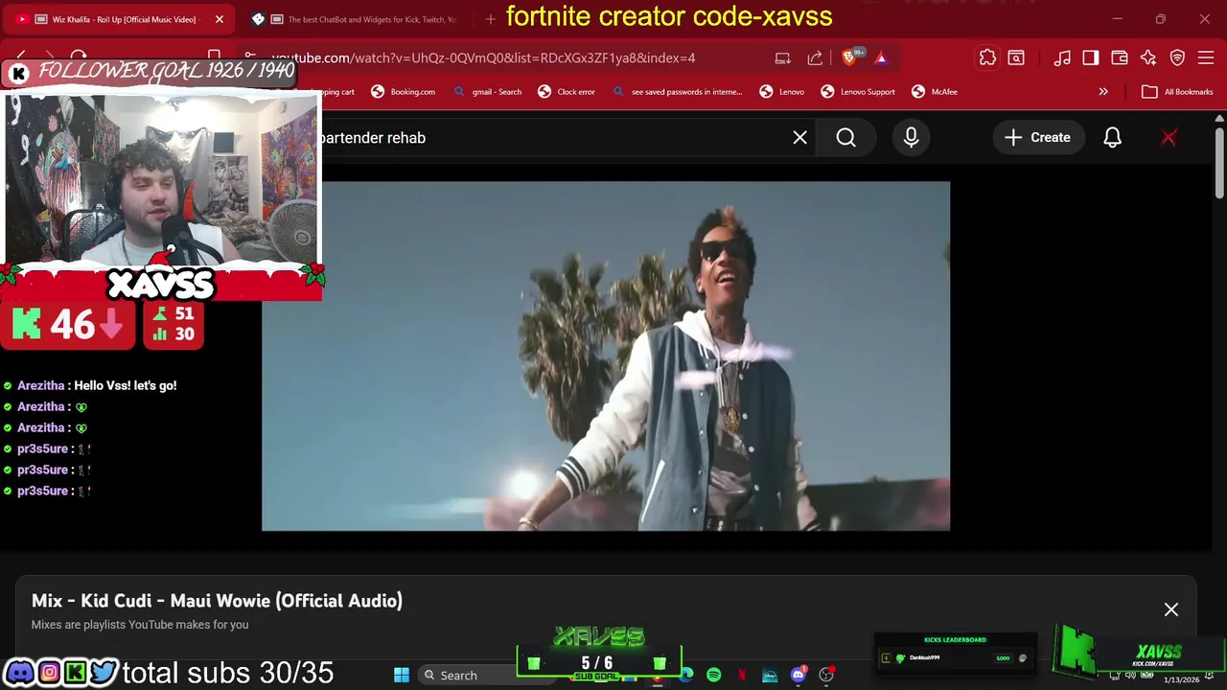Image resolution: width=1227 pixels, height=690 pixels.
Task: Close the Wiz Khalifa Roll Up tab
Action: (219, 19)
